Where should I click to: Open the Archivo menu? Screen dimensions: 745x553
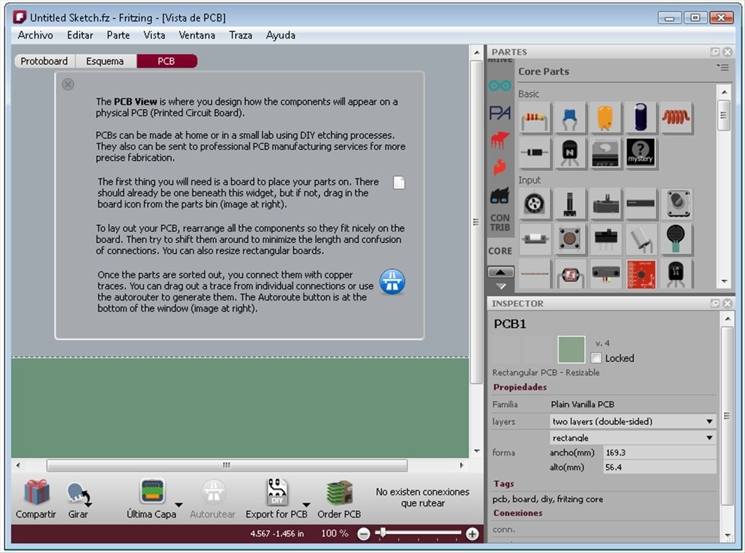(x=35, y=35)
